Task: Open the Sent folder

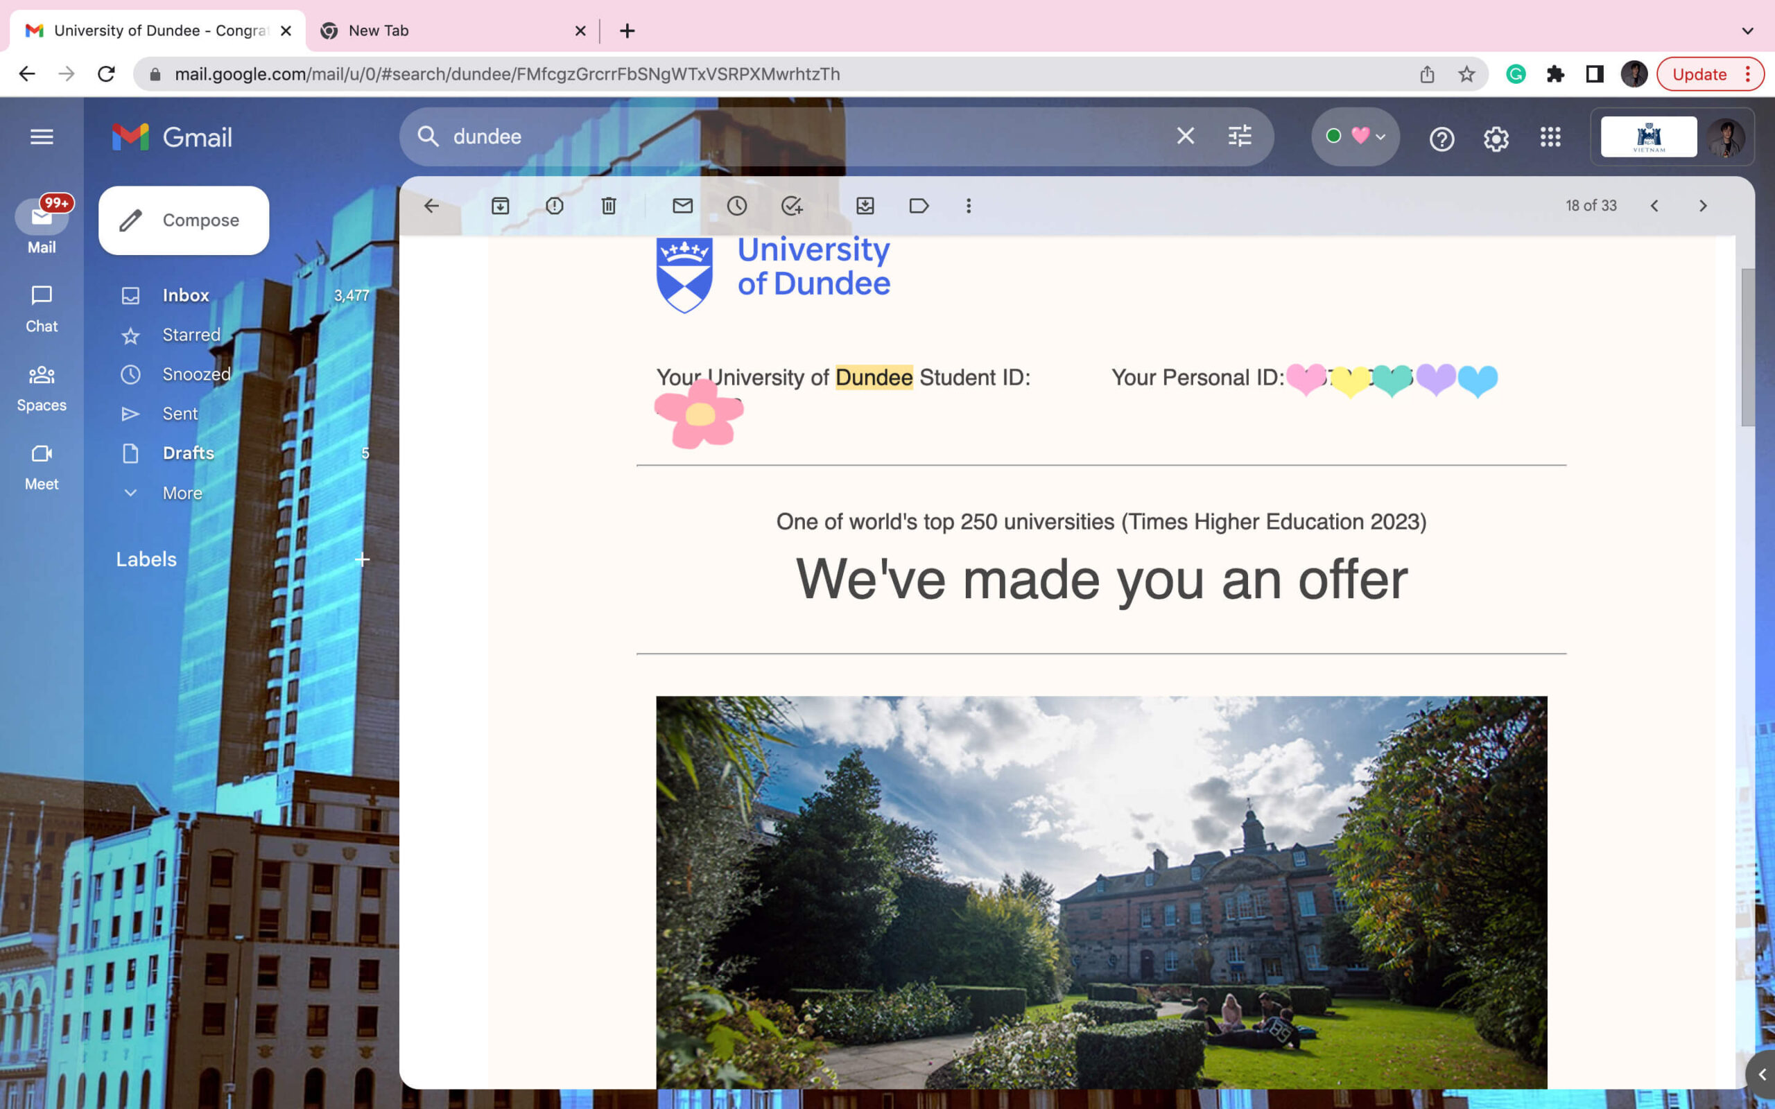Action: (180, 414)
